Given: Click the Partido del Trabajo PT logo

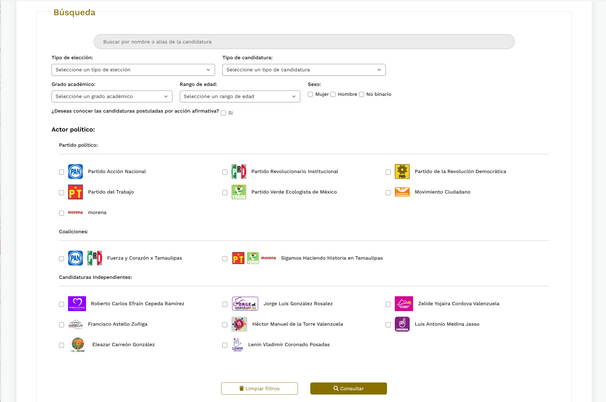Looking at the screenshot, I should tap(75, 192).
